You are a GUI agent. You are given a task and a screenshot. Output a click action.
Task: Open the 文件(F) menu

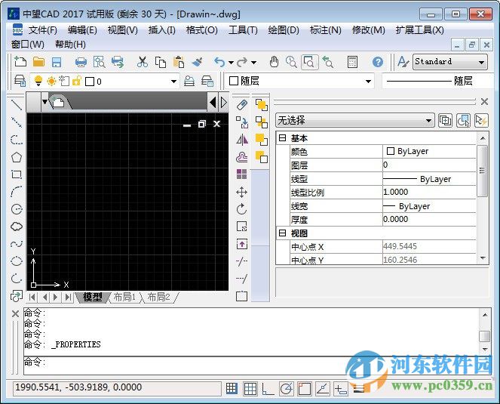43,30
